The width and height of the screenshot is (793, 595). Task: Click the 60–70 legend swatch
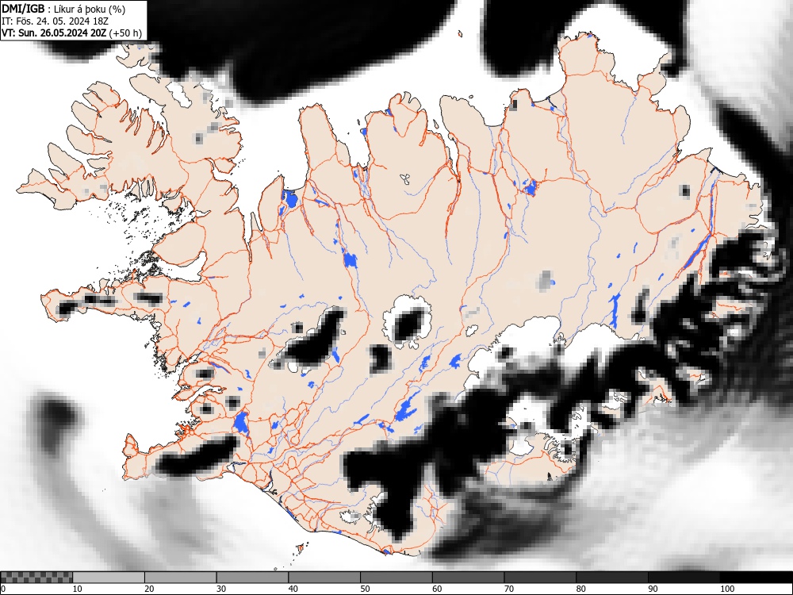(x=468, y=578)
